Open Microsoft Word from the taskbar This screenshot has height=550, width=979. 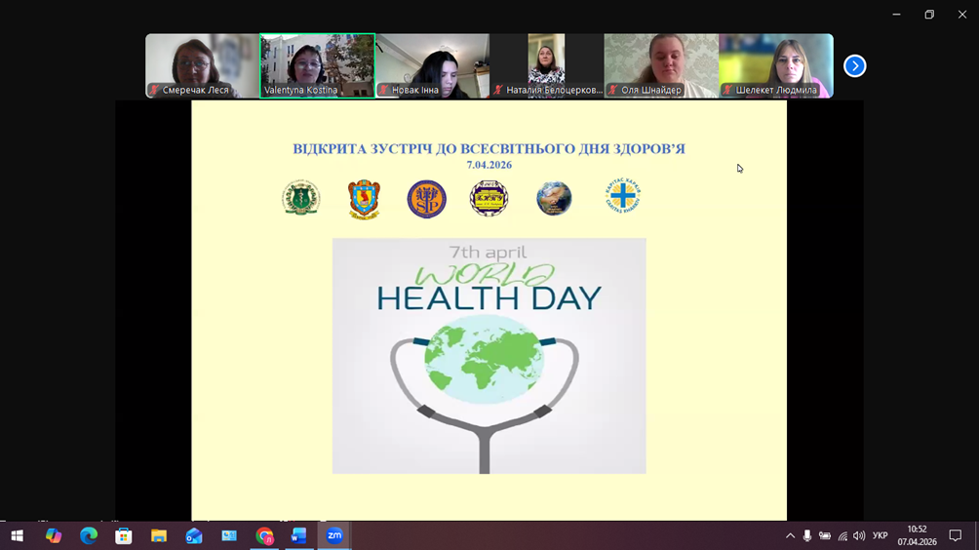(299, 535)
